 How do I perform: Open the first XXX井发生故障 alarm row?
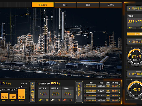point(102,86)
